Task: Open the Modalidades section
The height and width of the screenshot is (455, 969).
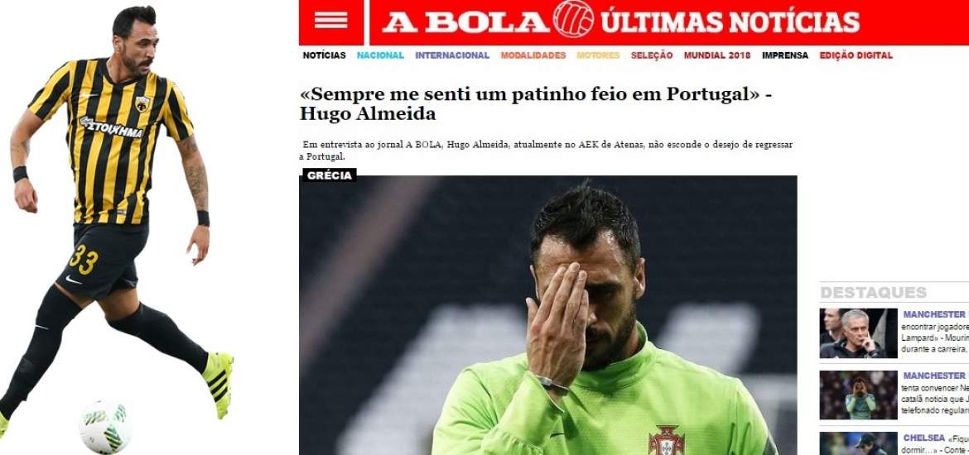Action: (533, 55)
